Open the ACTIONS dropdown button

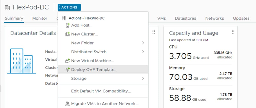69,7
